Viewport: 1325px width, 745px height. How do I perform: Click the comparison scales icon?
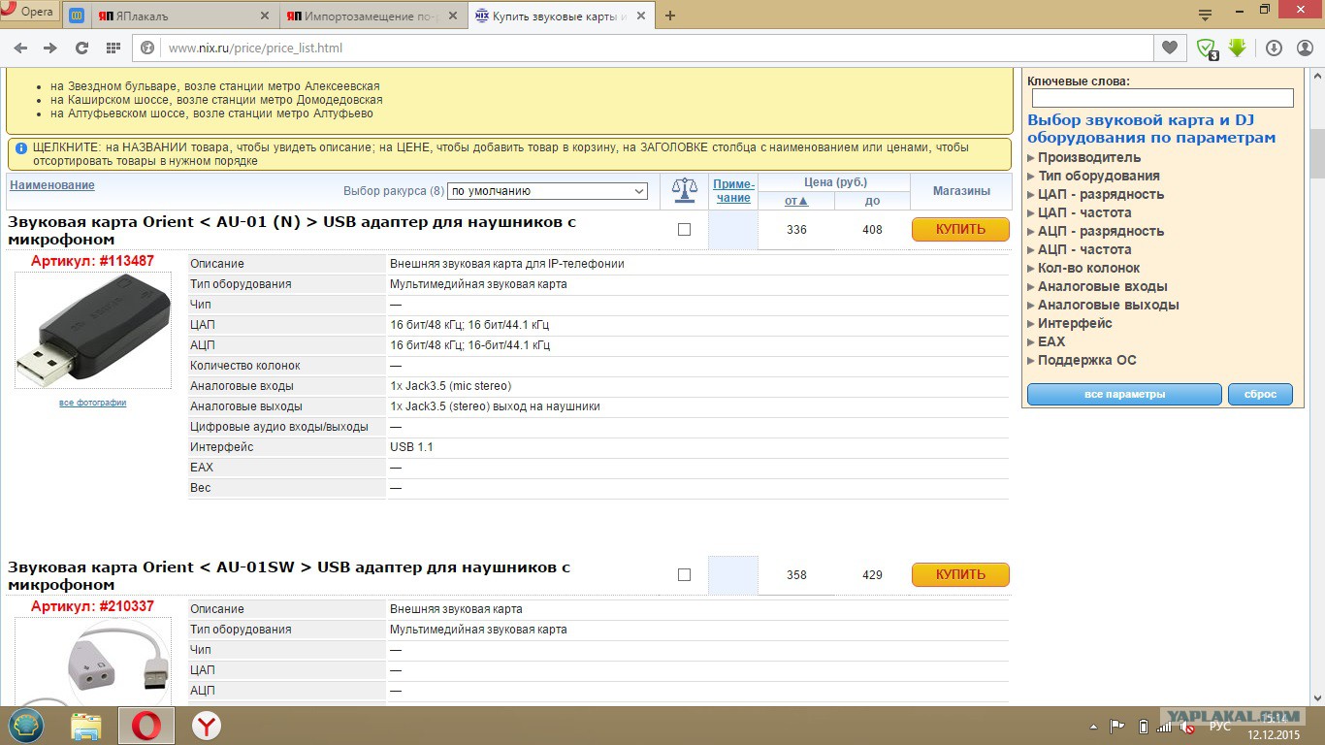coord(684,190)
